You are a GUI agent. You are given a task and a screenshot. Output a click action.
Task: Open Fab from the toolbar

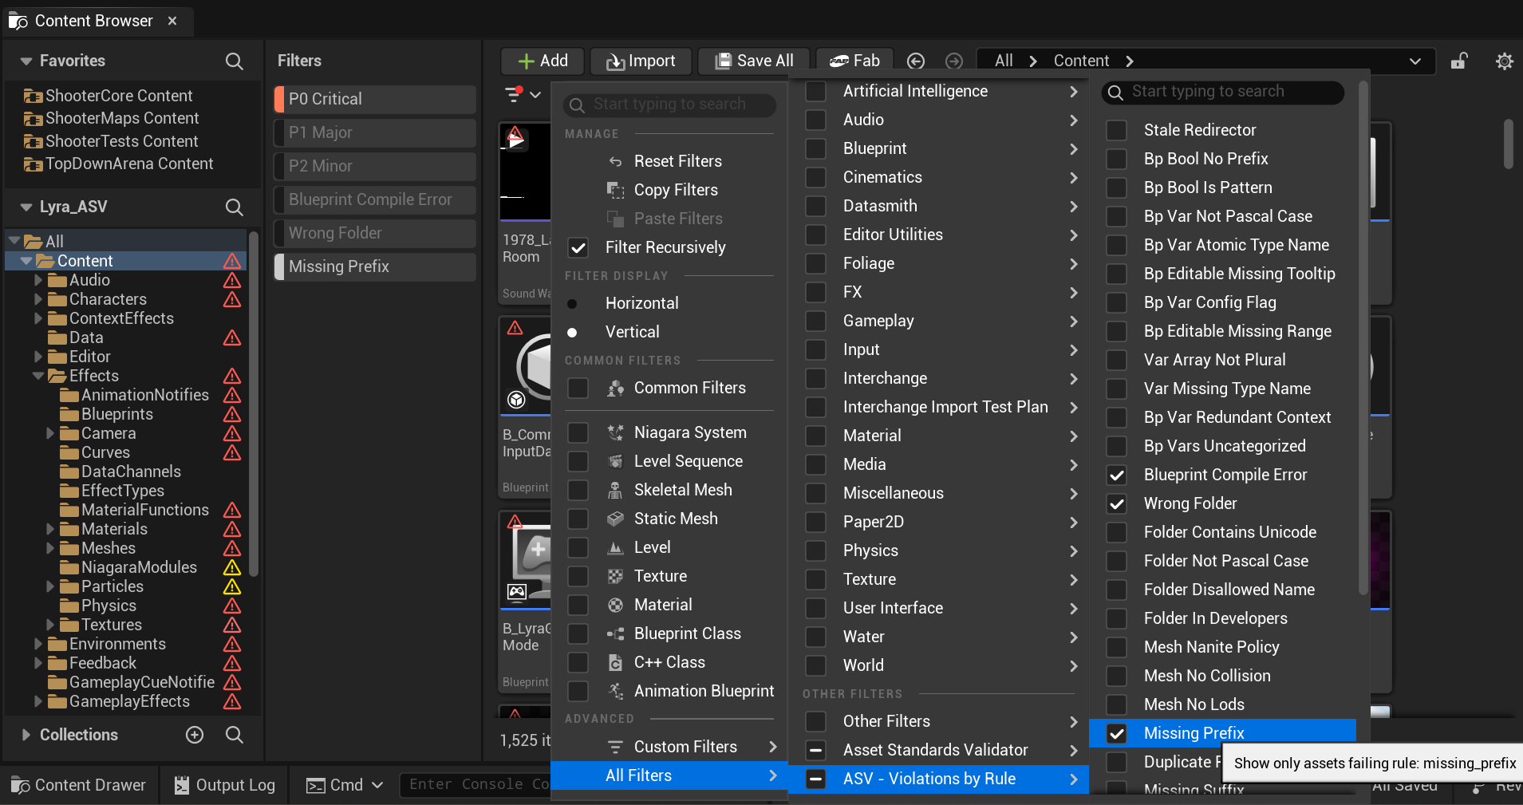click(x=854, y=61)
